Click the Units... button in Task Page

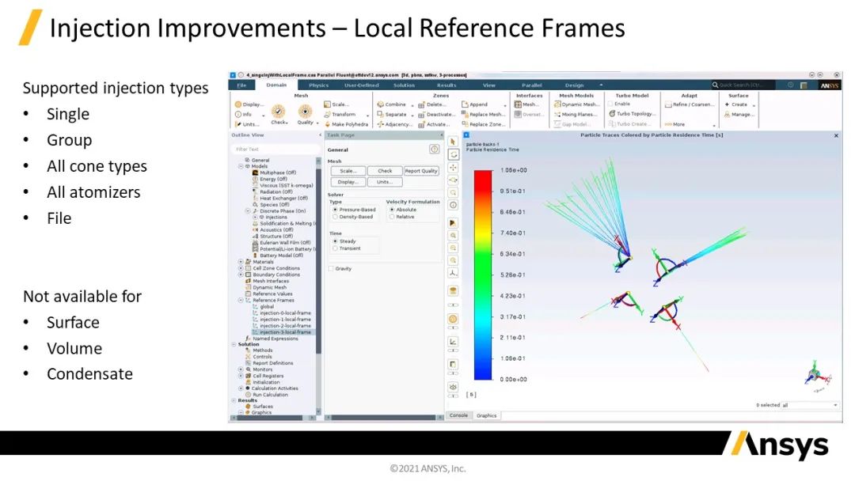pyautogui.click(x=385, y=182)
